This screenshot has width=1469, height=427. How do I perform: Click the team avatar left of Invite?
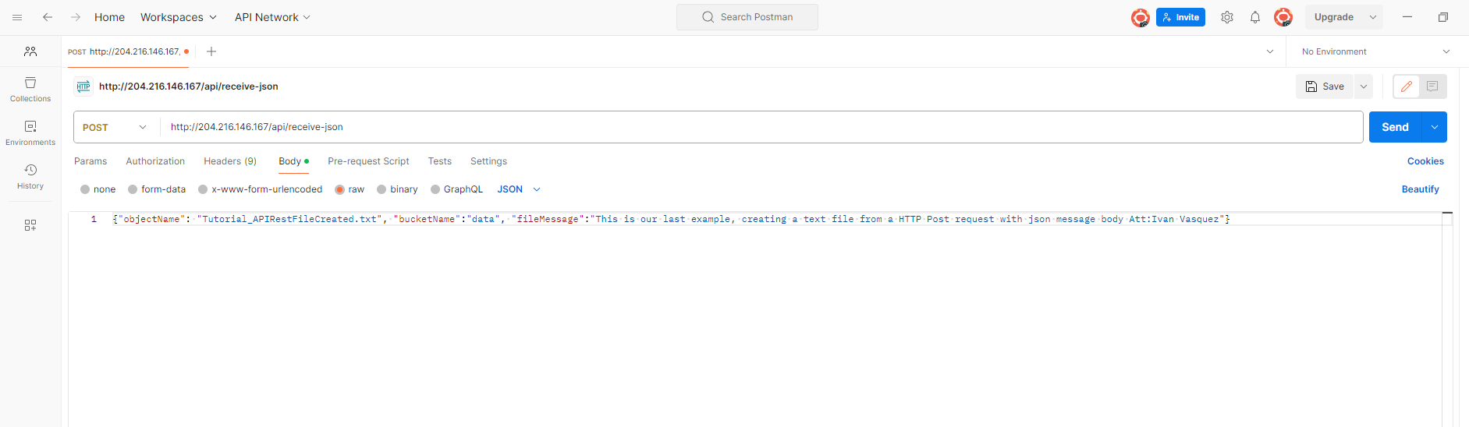coord(1141,17)
